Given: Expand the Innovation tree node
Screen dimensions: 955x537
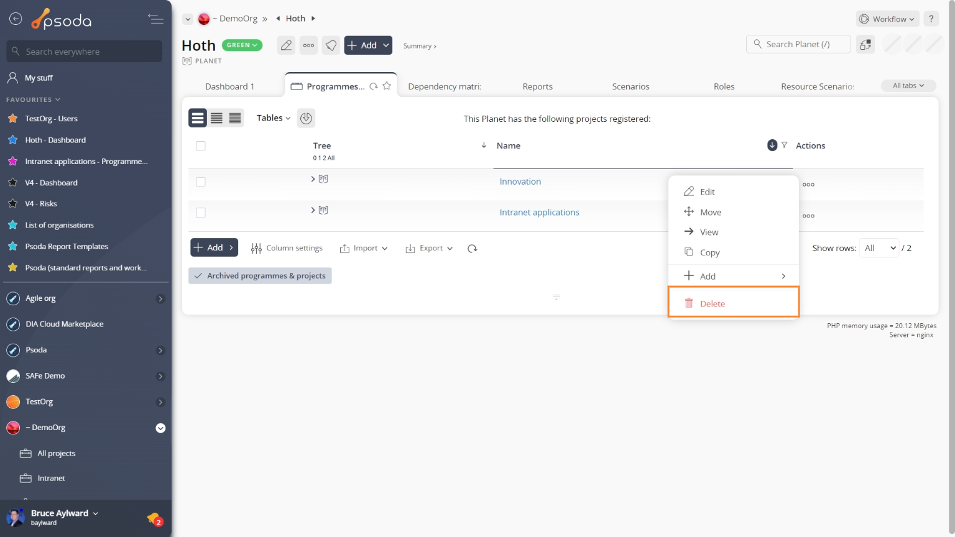Looking at the screenshot, I should pyautogui.click(x=313, y=179).
